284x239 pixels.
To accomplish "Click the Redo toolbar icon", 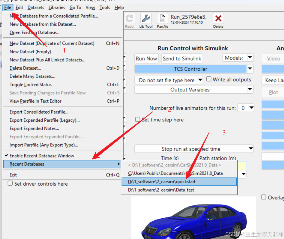I will [x=129, y=19].
